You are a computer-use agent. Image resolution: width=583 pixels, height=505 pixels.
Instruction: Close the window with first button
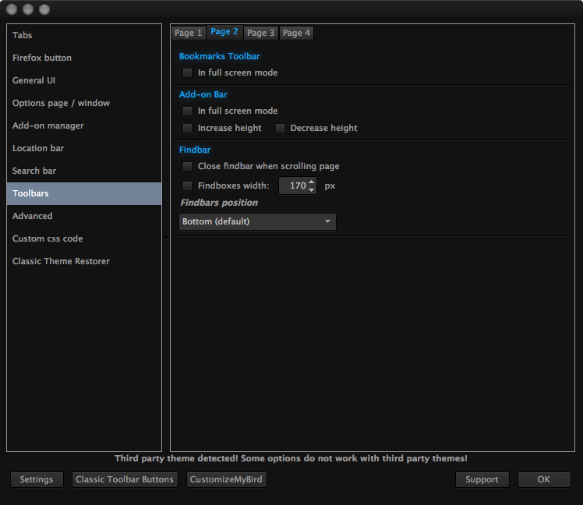pos(12,9)
